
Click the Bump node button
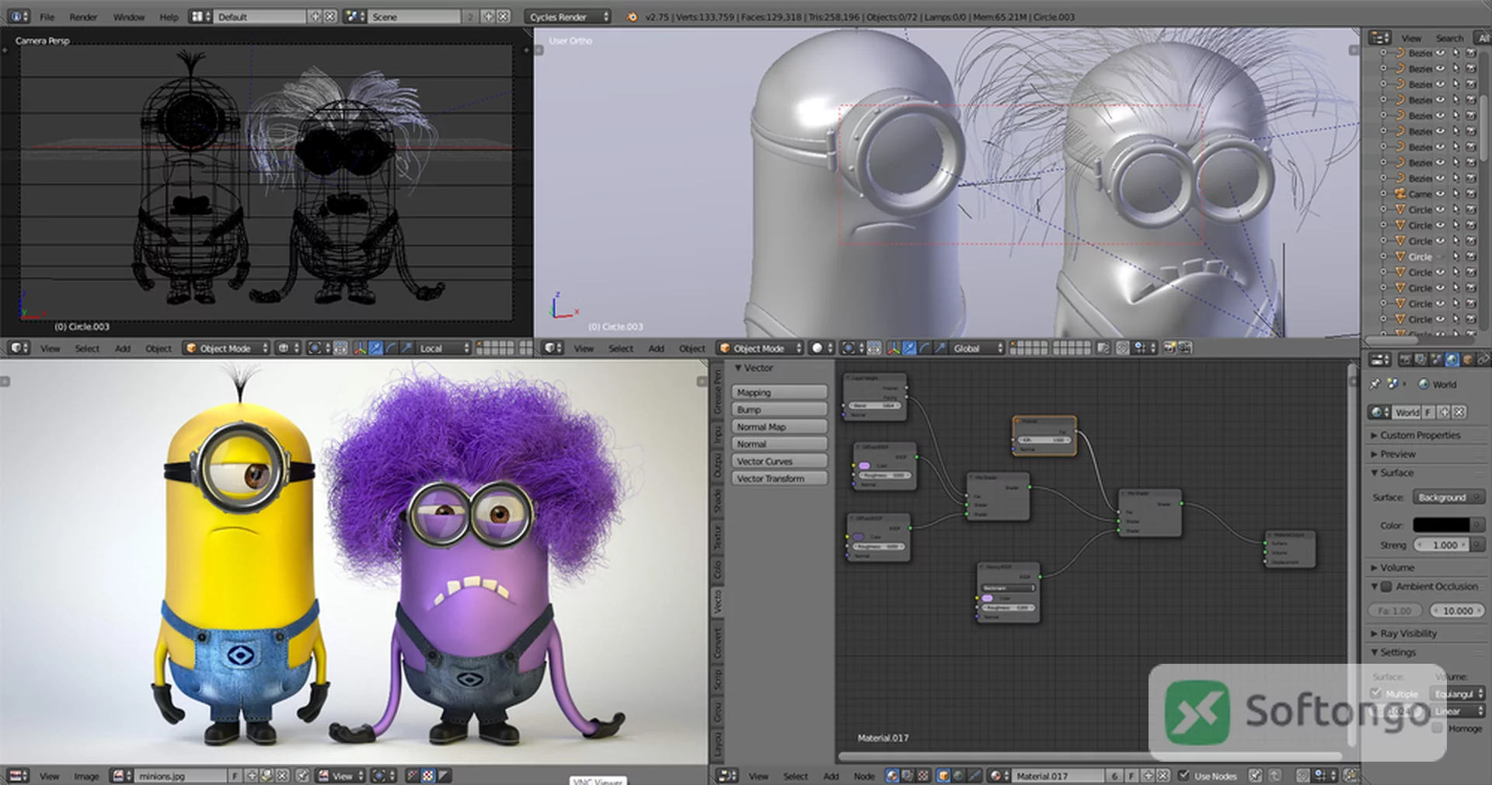(x=779, y=410)
